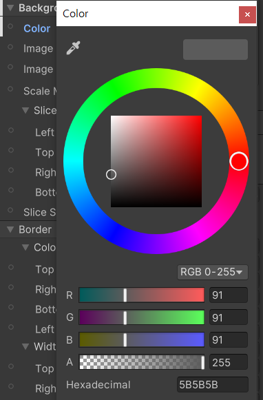Select the Slice Top property label
Screen dimensions: 263x400
click(x=45, y=153)
